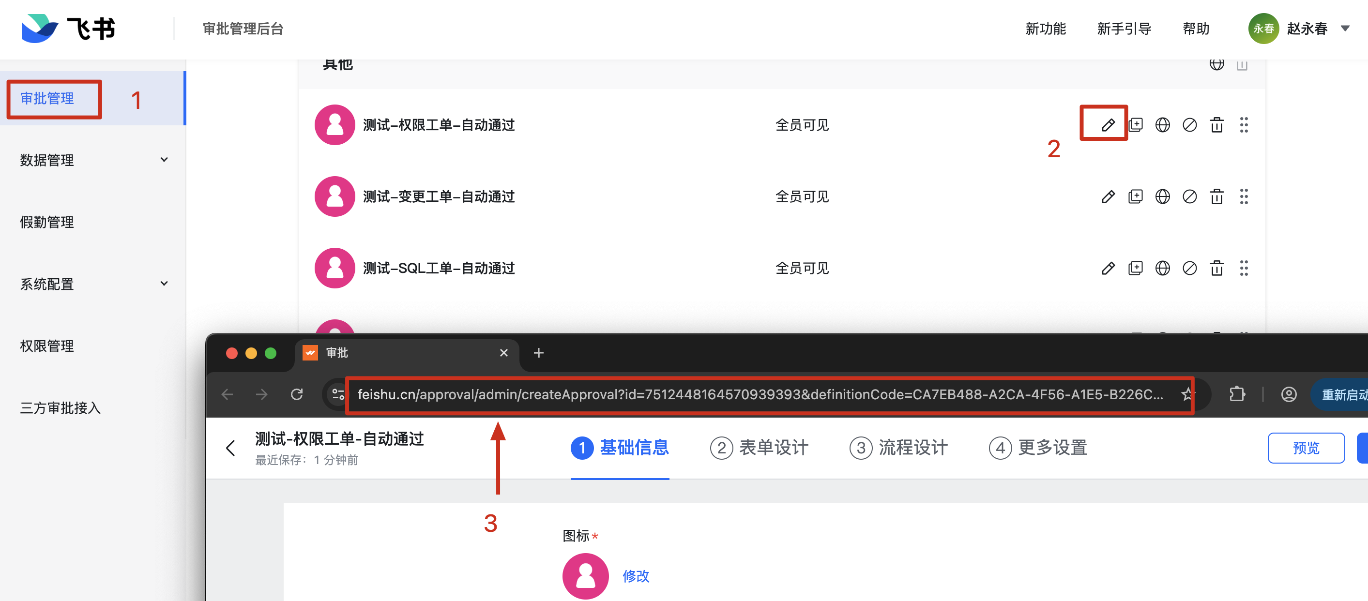Disable the 测试-SQL工单-自动通过 approval
The image size is (1368, 601).
(1189, 269)
